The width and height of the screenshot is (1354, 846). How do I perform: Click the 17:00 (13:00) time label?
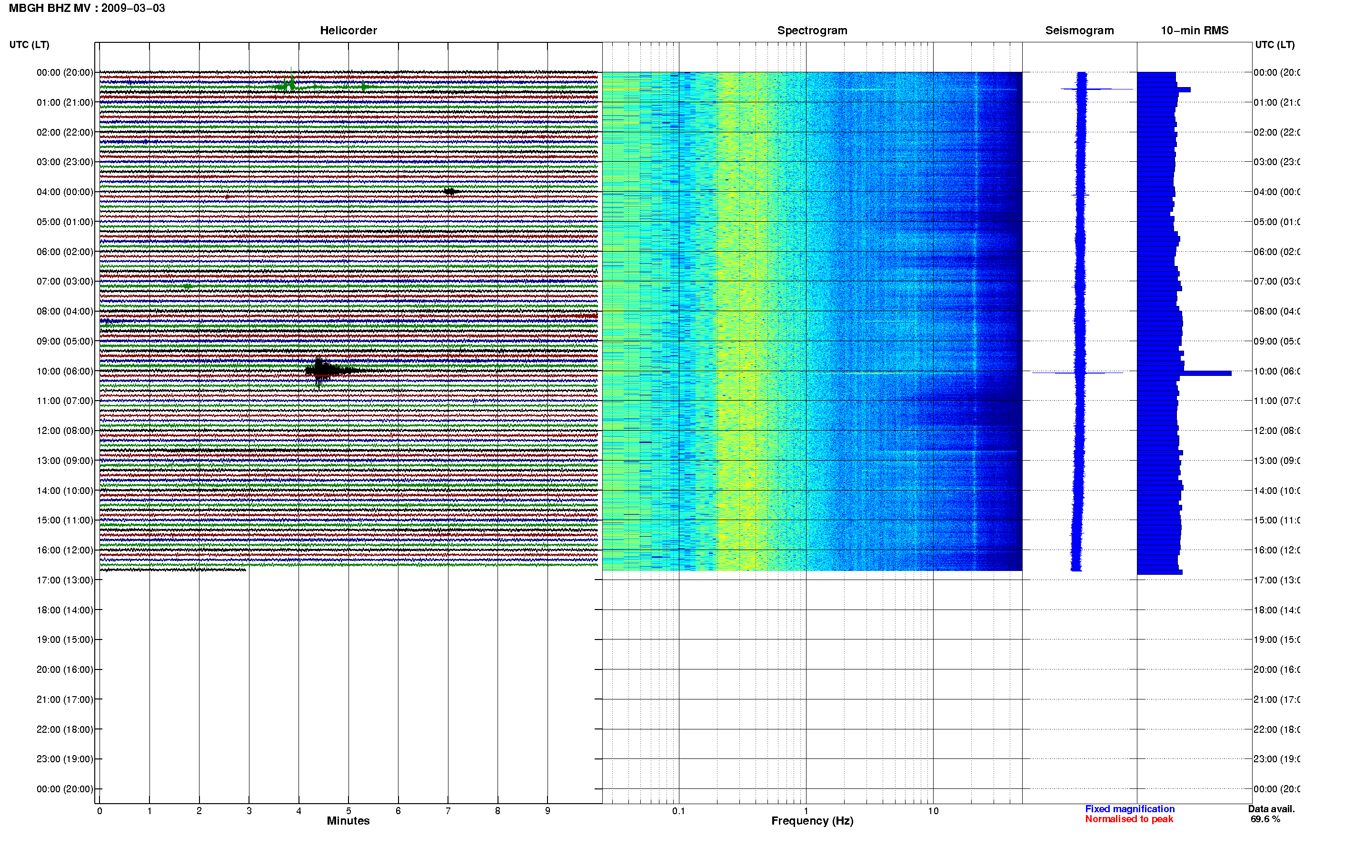(65, 580)
